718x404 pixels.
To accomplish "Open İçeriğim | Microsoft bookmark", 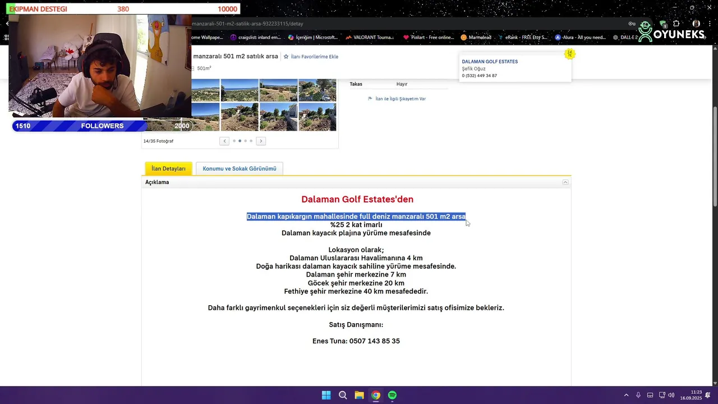I will [312, 38].
